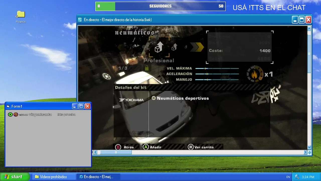Image resolution: width=321 pixels, height=181 pixels.
Task: Click the vertical scrollbar down arrow
Action: [309, 148]
